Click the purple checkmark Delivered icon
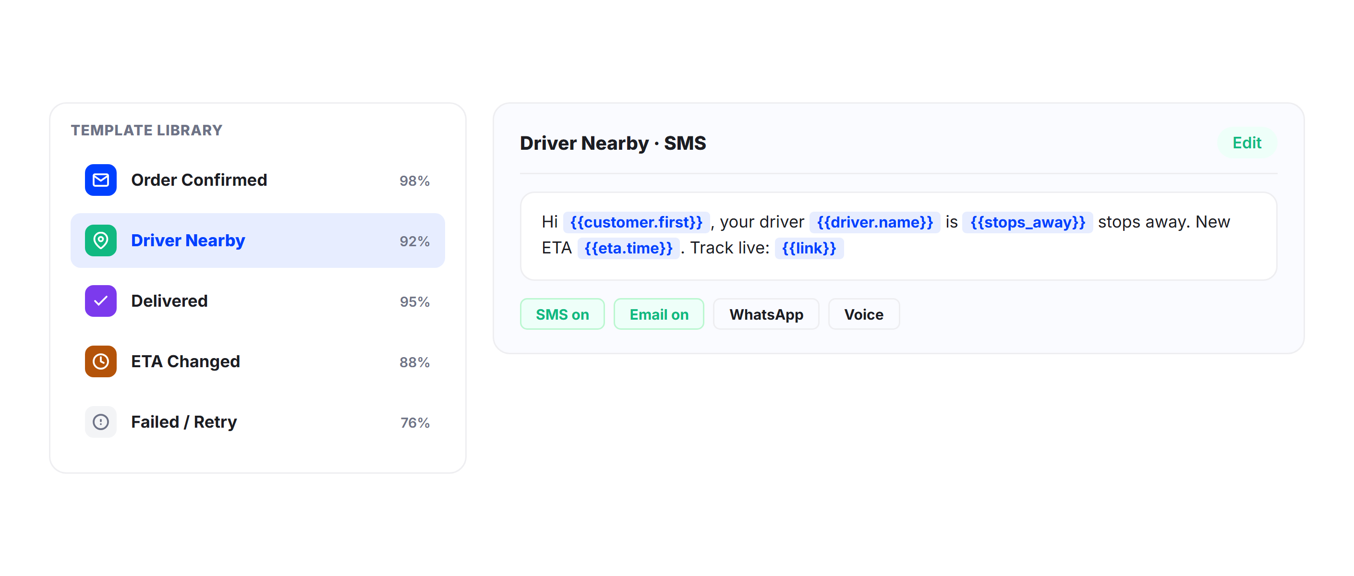The image size is (1354, 576). (100, 301)
